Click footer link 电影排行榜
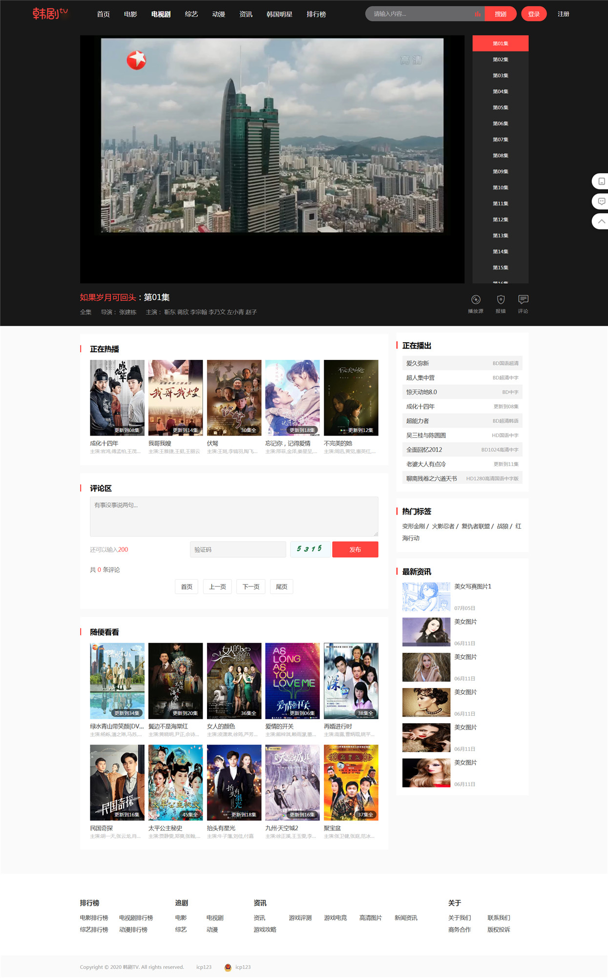Screen dimensions: 608x978 click(94, 918)
